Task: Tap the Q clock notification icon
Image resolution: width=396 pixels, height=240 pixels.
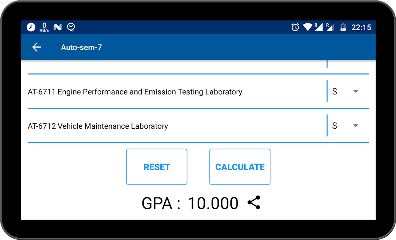Action: [71, 27]
